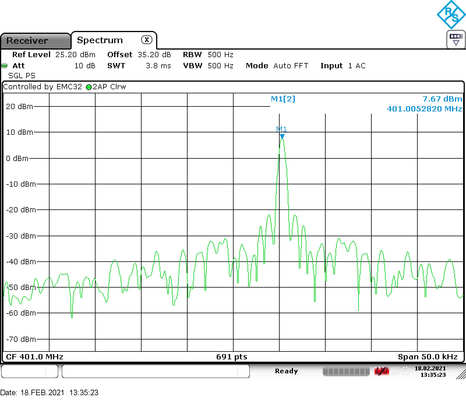Viewport: 466px width, 406px height.
Task: Click the resize grip in bottom-right corner
Action: pos(461,374)
